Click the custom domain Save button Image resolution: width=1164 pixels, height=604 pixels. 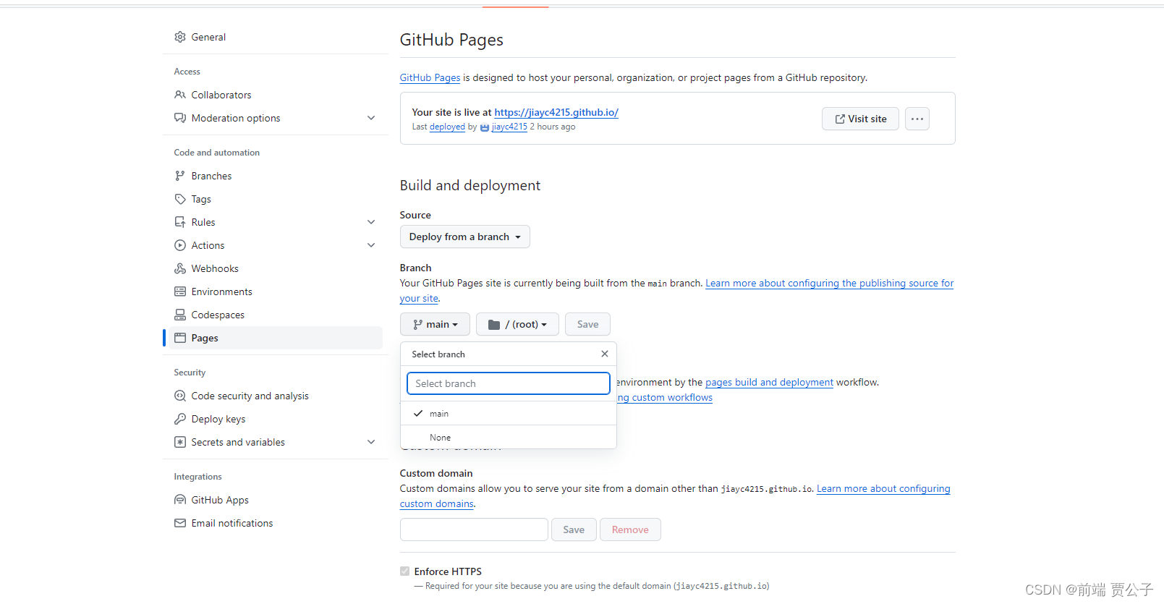[574, 529]
